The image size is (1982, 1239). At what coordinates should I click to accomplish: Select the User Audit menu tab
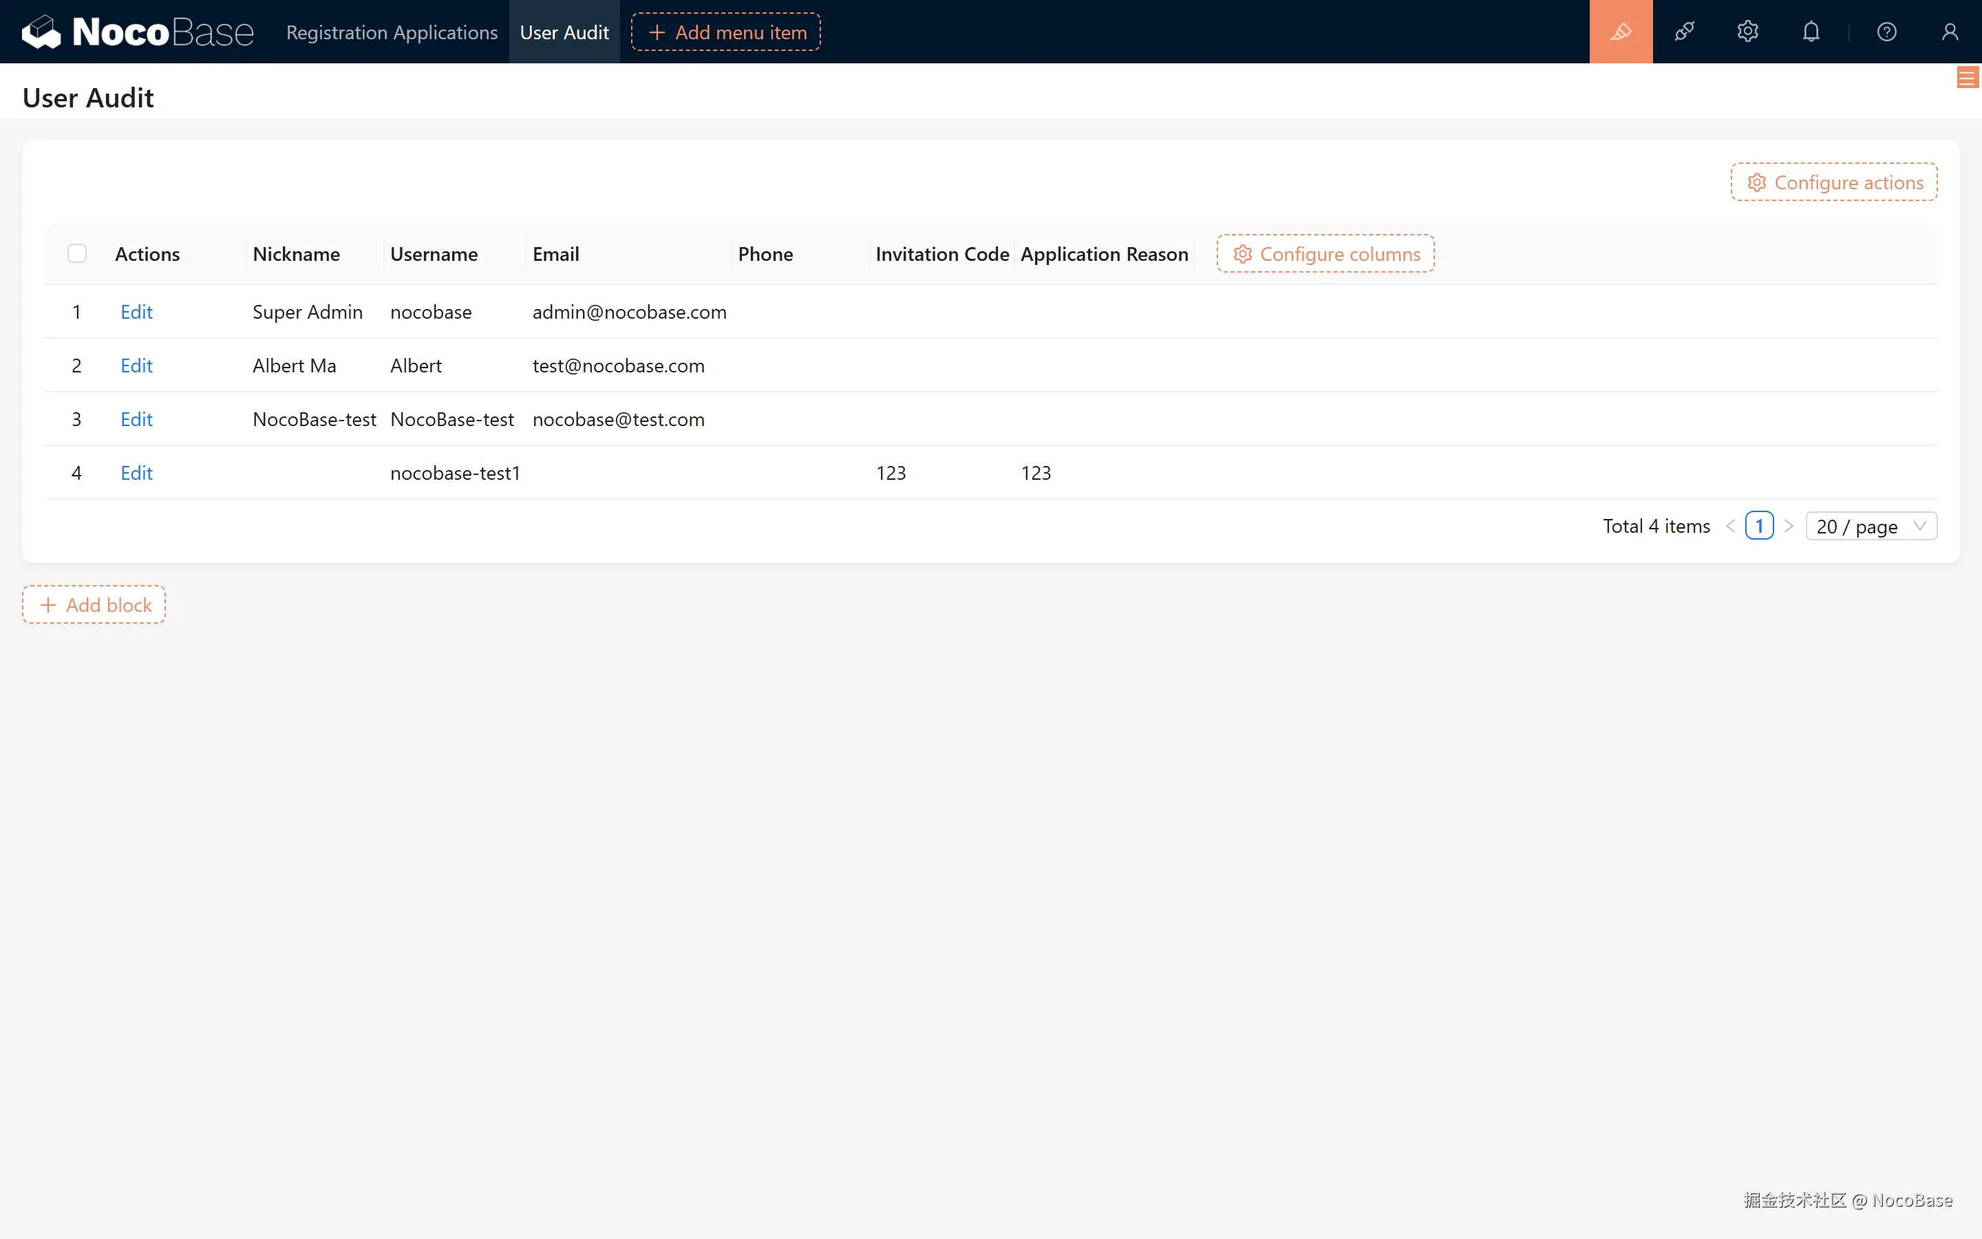[564, 32]
